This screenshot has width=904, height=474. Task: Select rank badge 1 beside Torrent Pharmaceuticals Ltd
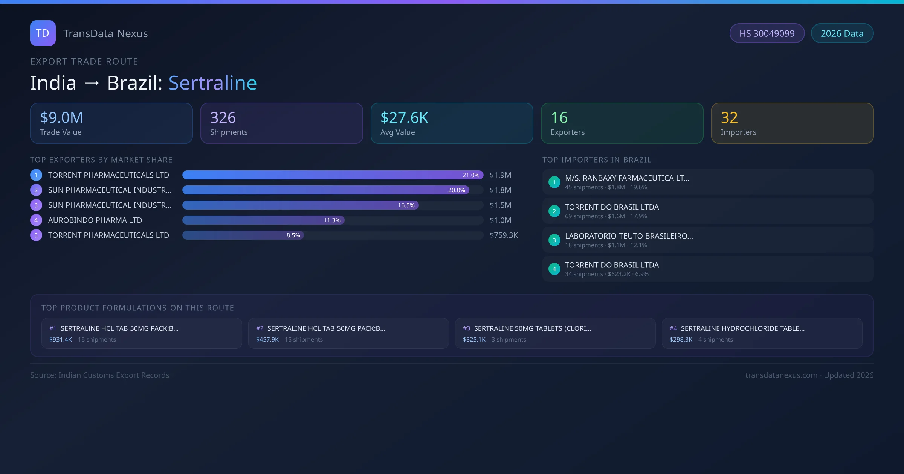36,175
